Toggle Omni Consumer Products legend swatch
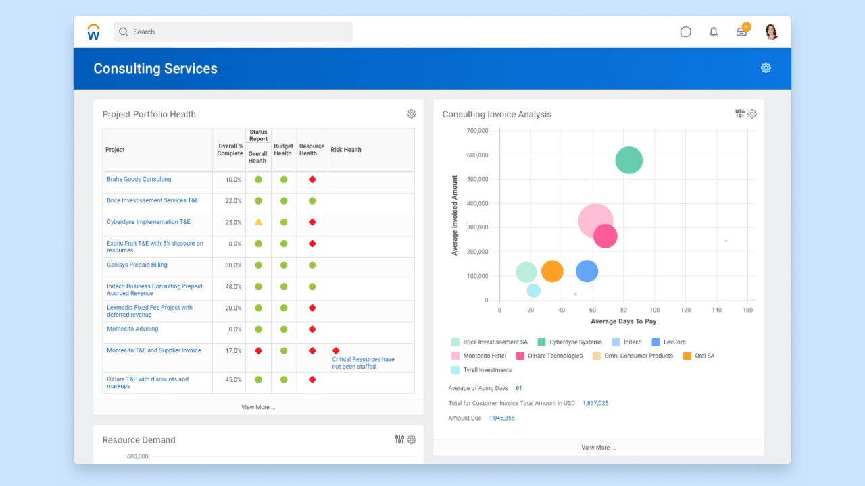865x486 pixels. pos(597,356)
